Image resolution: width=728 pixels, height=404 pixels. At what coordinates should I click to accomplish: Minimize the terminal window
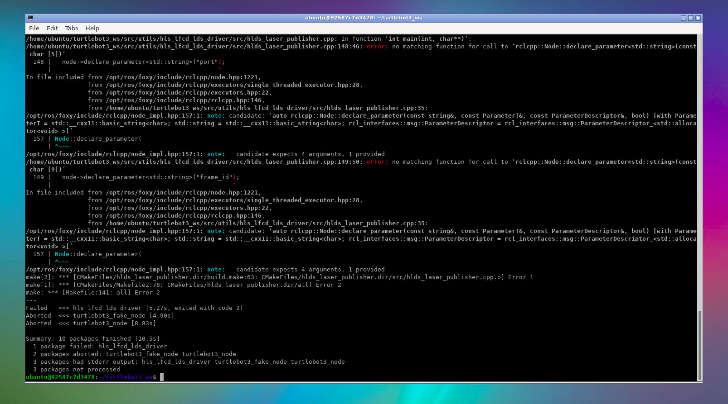tap(683, 18)
